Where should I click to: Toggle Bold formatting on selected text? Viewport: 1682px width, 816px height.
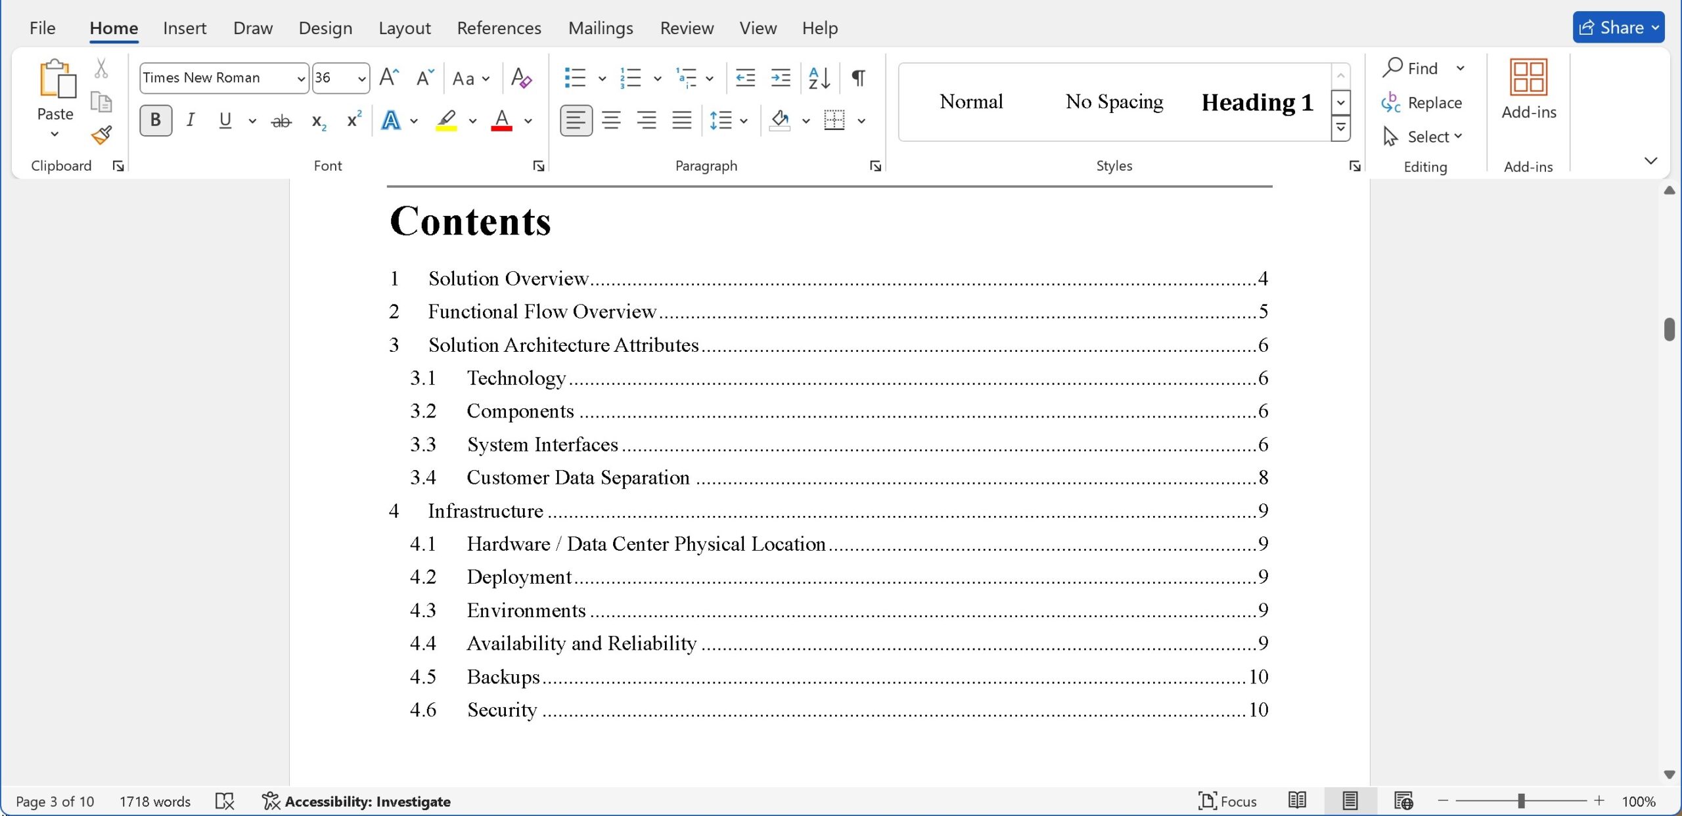pos(153,119)
